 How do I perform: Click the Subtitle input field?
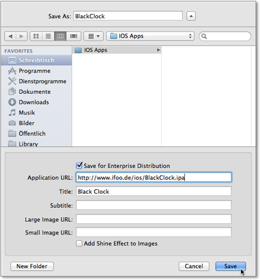click(x=153, y=205)
